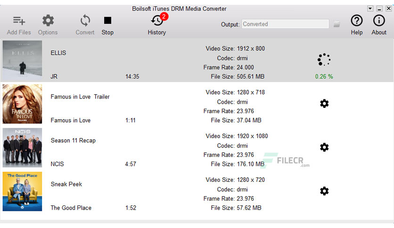The width and height of the screenshot is (394, 228).
Task: Click Video Size 1280 x 718
Action: (235, 92)
